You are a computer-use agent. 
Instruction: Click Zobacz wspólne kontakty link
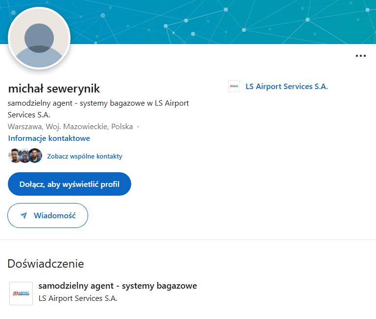point(85,157)
